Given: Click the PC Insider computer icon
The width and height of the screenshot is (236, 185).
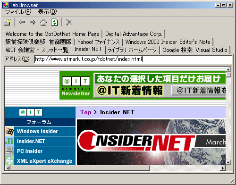Looking at the screenshot, I should point(9,151).
